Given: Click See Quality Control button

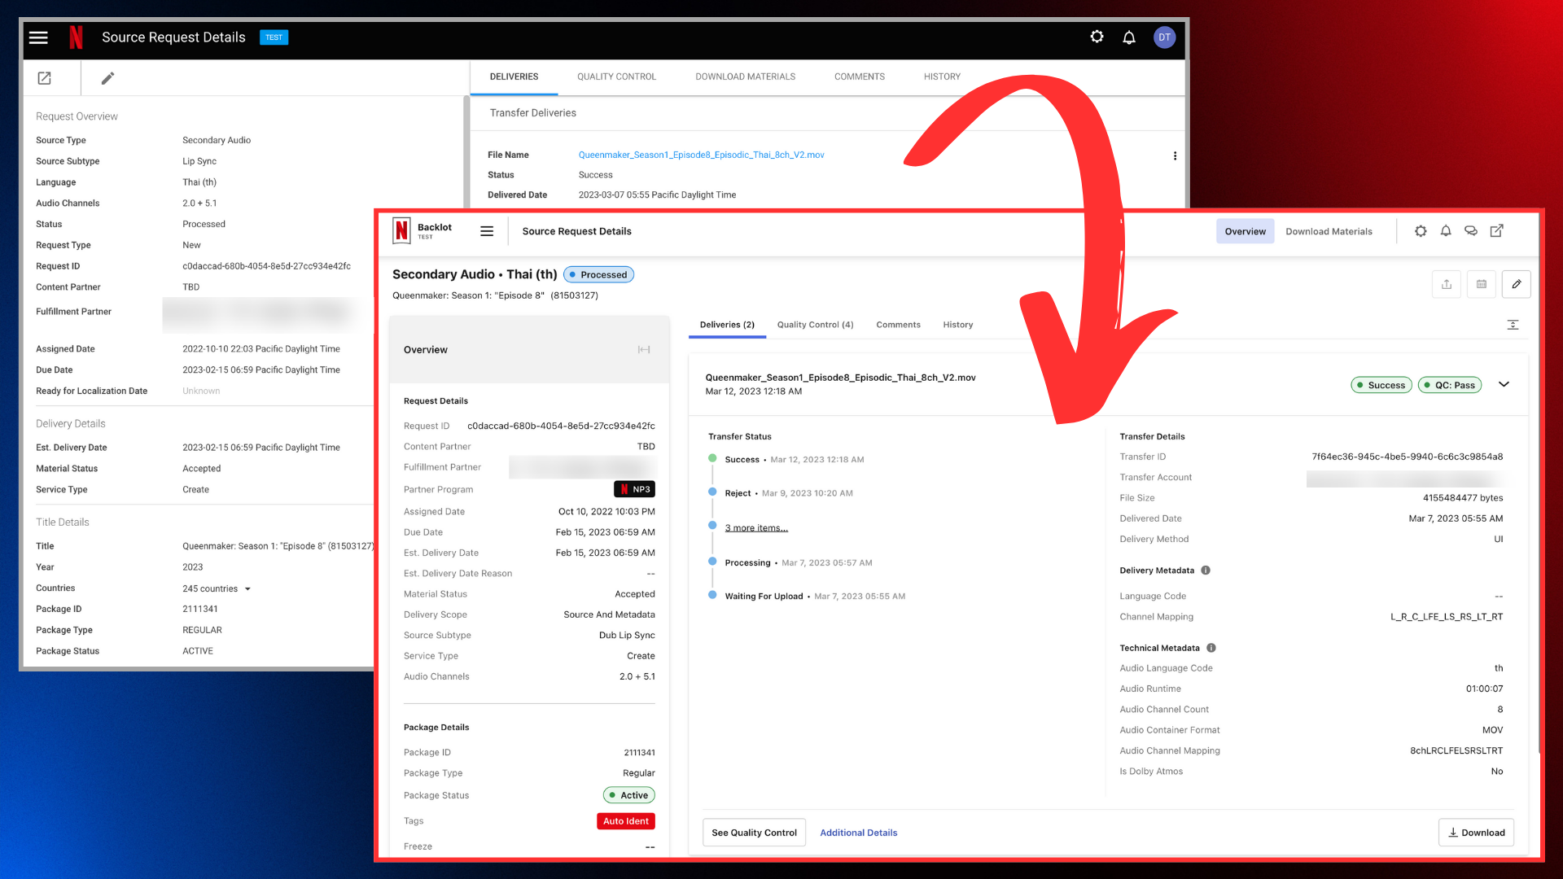Looking at the screenshot, I should (754, 833).
